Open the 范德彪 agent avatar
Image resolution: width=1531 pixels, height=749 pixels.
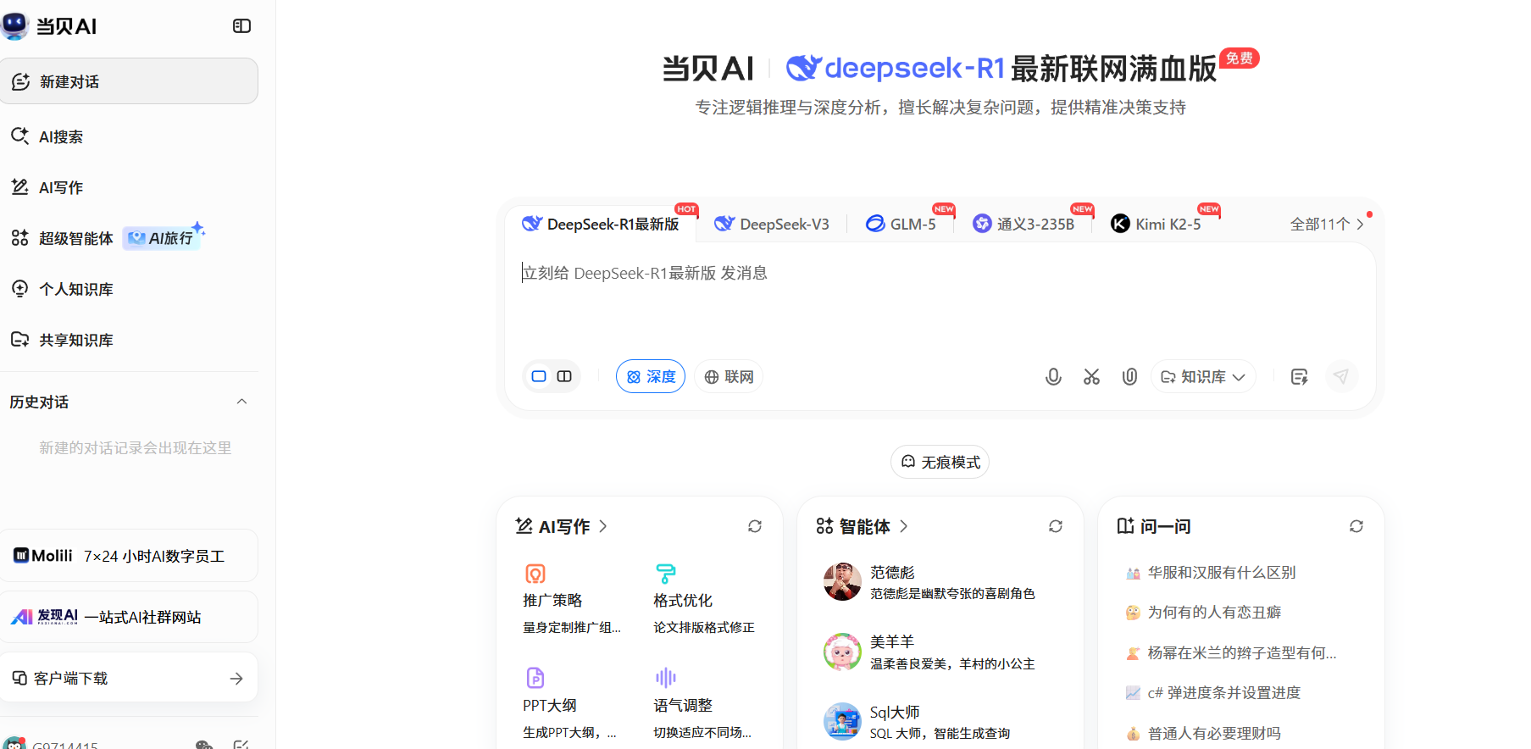pyautogui.click(x=842, y=581)
